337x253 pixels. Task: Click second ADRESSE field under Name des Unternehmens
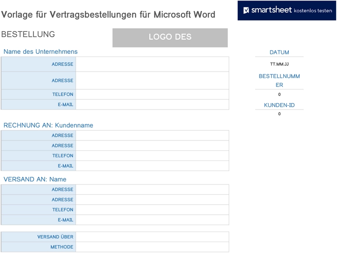[x=153, y=81]
